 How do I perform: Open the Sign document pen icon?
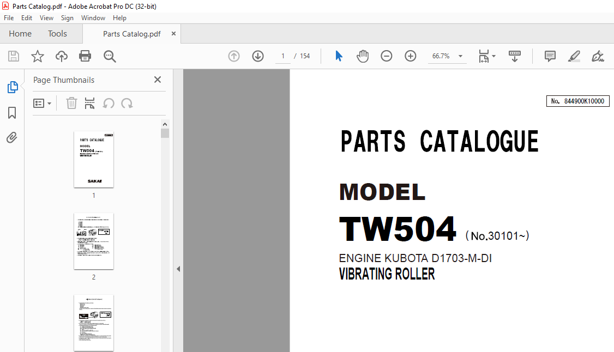click(598, 56)
